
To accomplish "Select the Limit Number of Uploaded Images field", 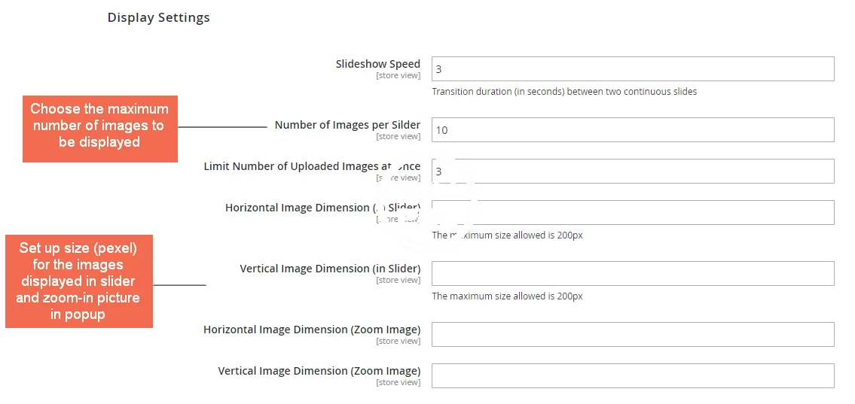I will coord(632,172).
